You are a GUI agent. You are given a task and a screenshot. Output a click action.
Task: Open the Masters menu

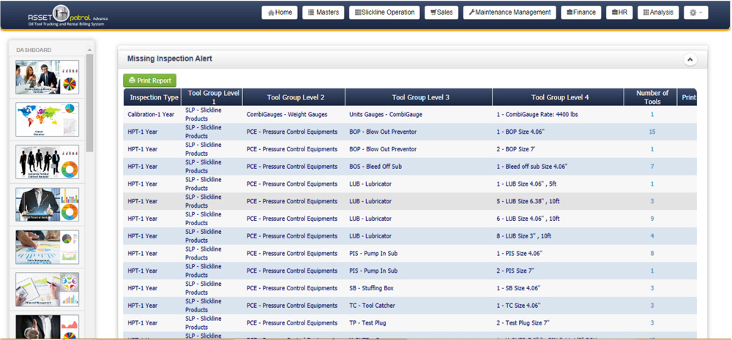pyautogui.click(x=323, y=12)
